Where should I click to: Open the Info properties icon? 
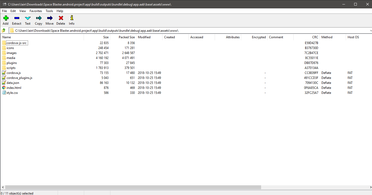coord(72,18)
